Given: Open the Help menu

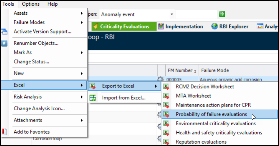Looking at the screenshot, I should click(52, 4).
